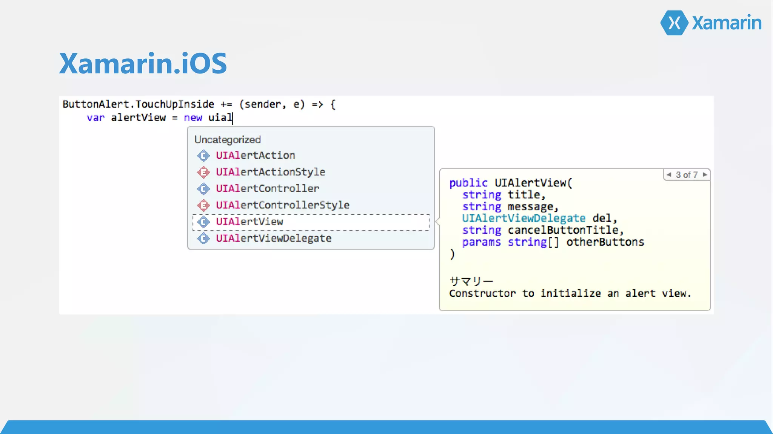
Task: Click alertView variable name
Action: click(138, 118)
